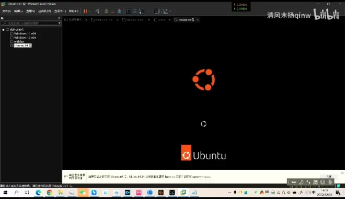Open the library search dropdown arrow
The height and width of the screenshot is (199, 345).
[59, 23]
